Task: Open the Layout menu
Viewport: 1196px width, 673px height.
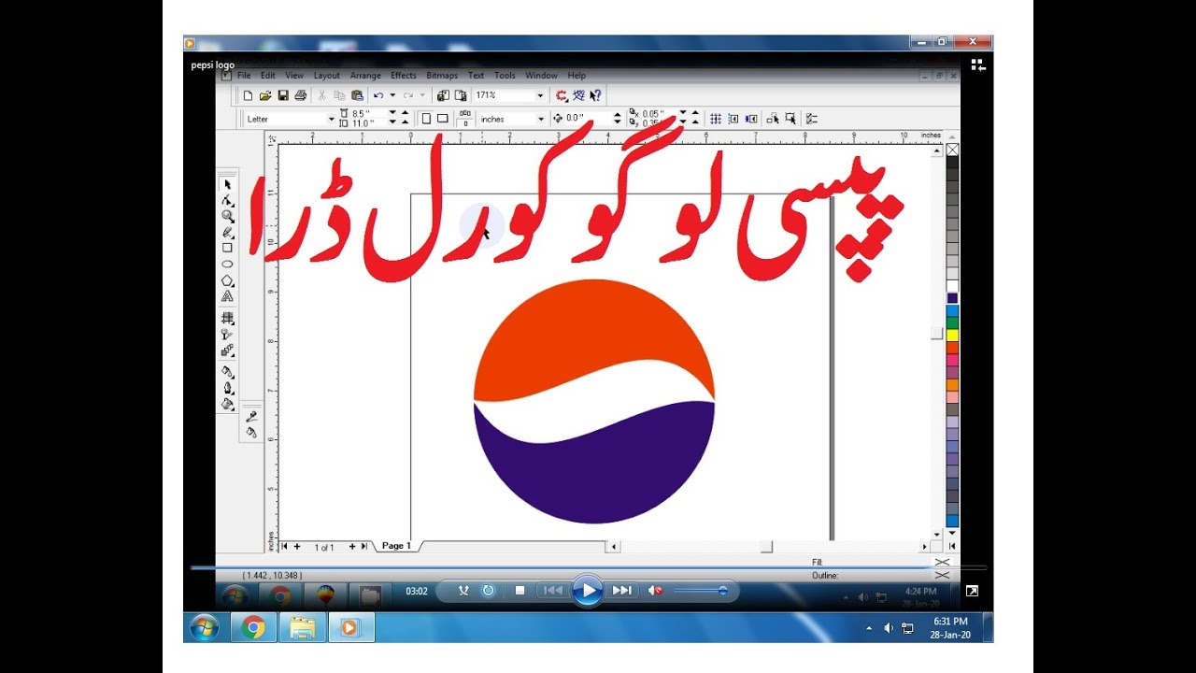Action: [327, 76]
